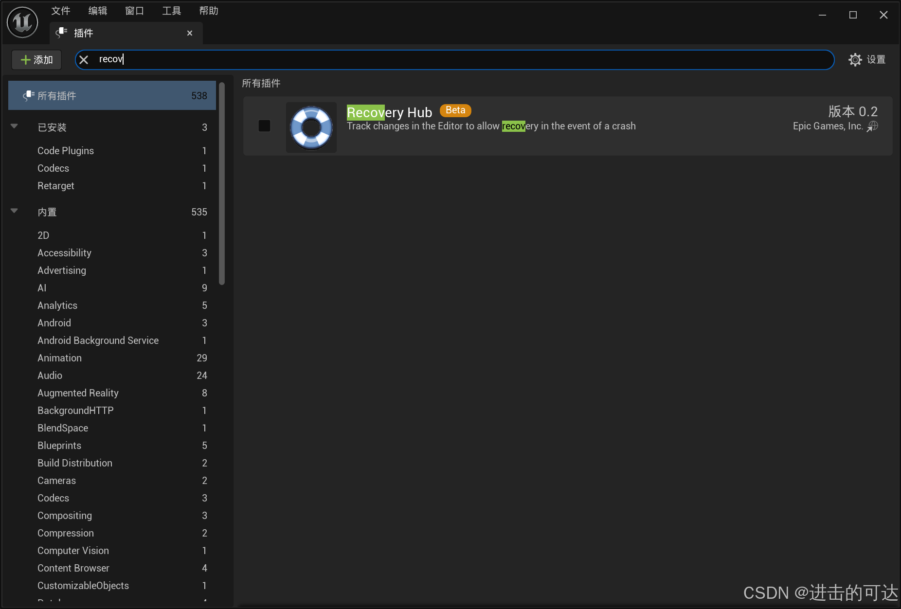Viewport: 901px width, 609px height.
Task: Select the AI category
Action: 112,288
